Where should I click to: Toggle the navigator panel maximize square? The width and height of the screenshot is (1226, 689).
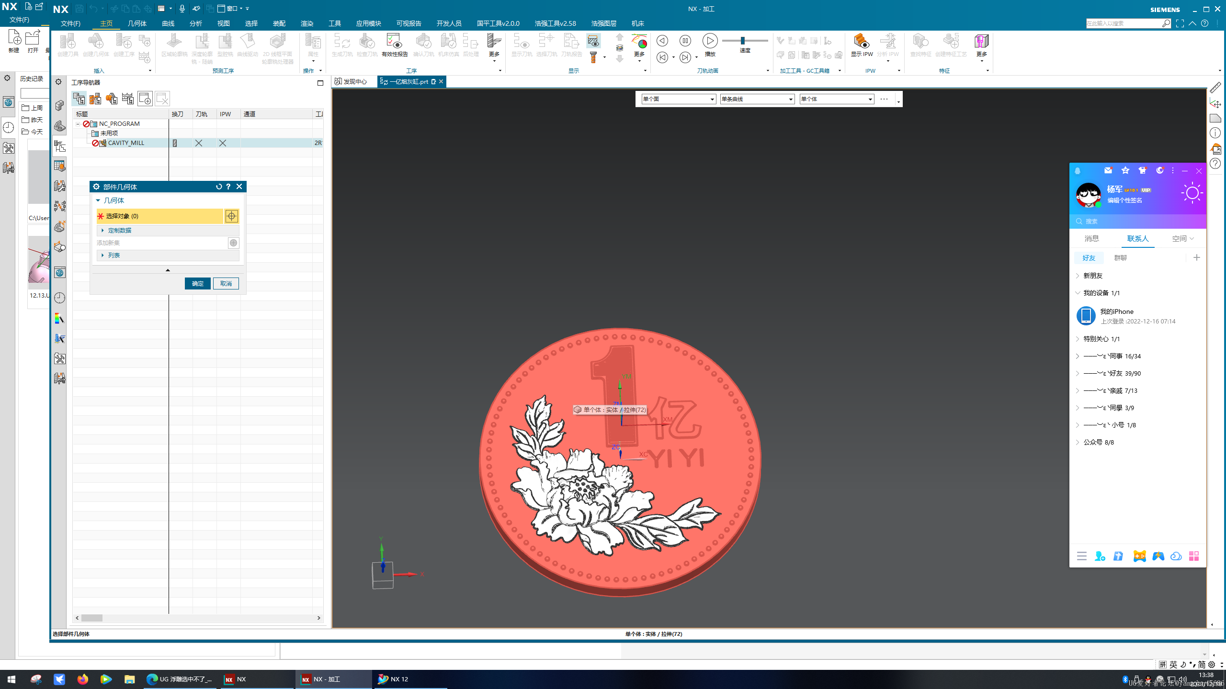(x=320, y=83)
